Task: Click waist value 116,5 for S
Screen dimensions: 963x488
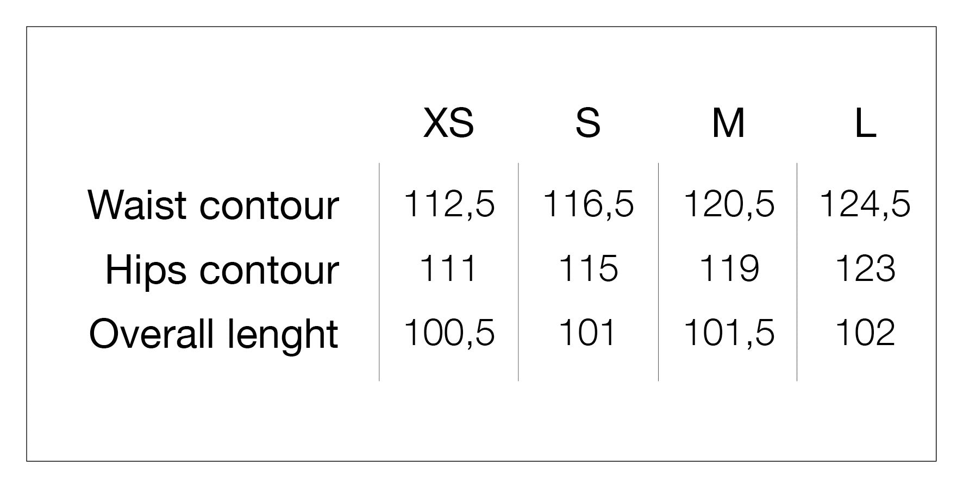Action: (588, 204)
